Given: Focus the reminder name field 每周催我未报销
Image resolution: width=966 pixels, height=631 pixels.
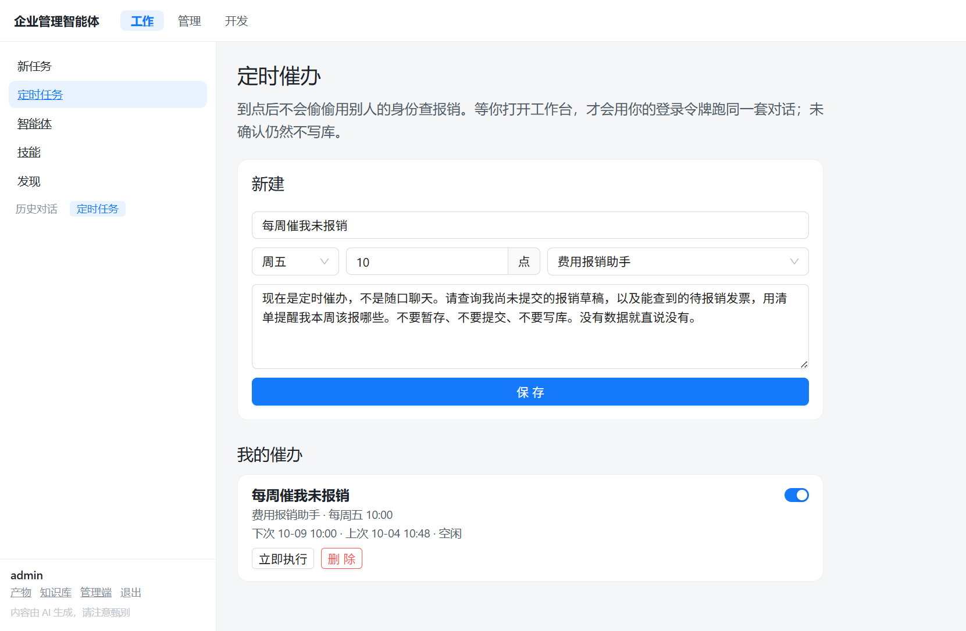Looking at the screenshot, I should [x=530, y=225].
